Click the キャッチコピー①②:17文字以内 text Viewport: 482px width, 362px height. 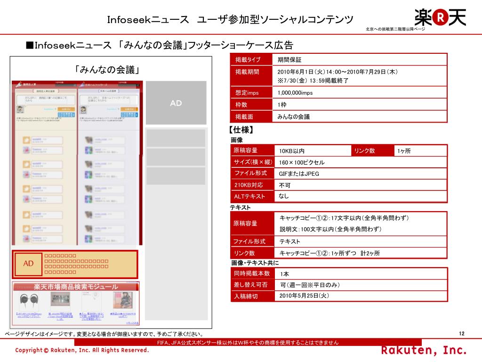pyautogui.click(x=344, y=218)
